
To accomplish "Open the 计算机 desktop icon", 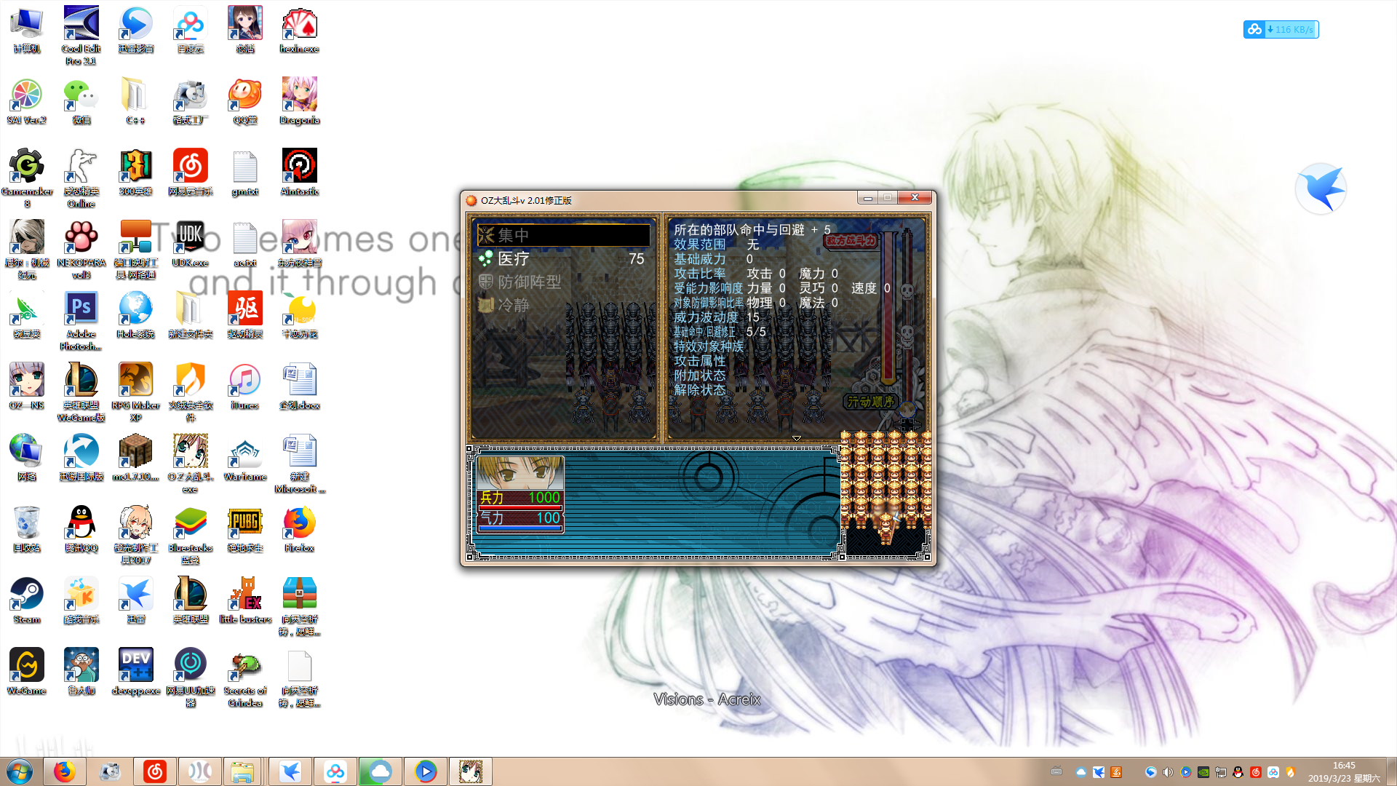I will (x=27, y=30).
